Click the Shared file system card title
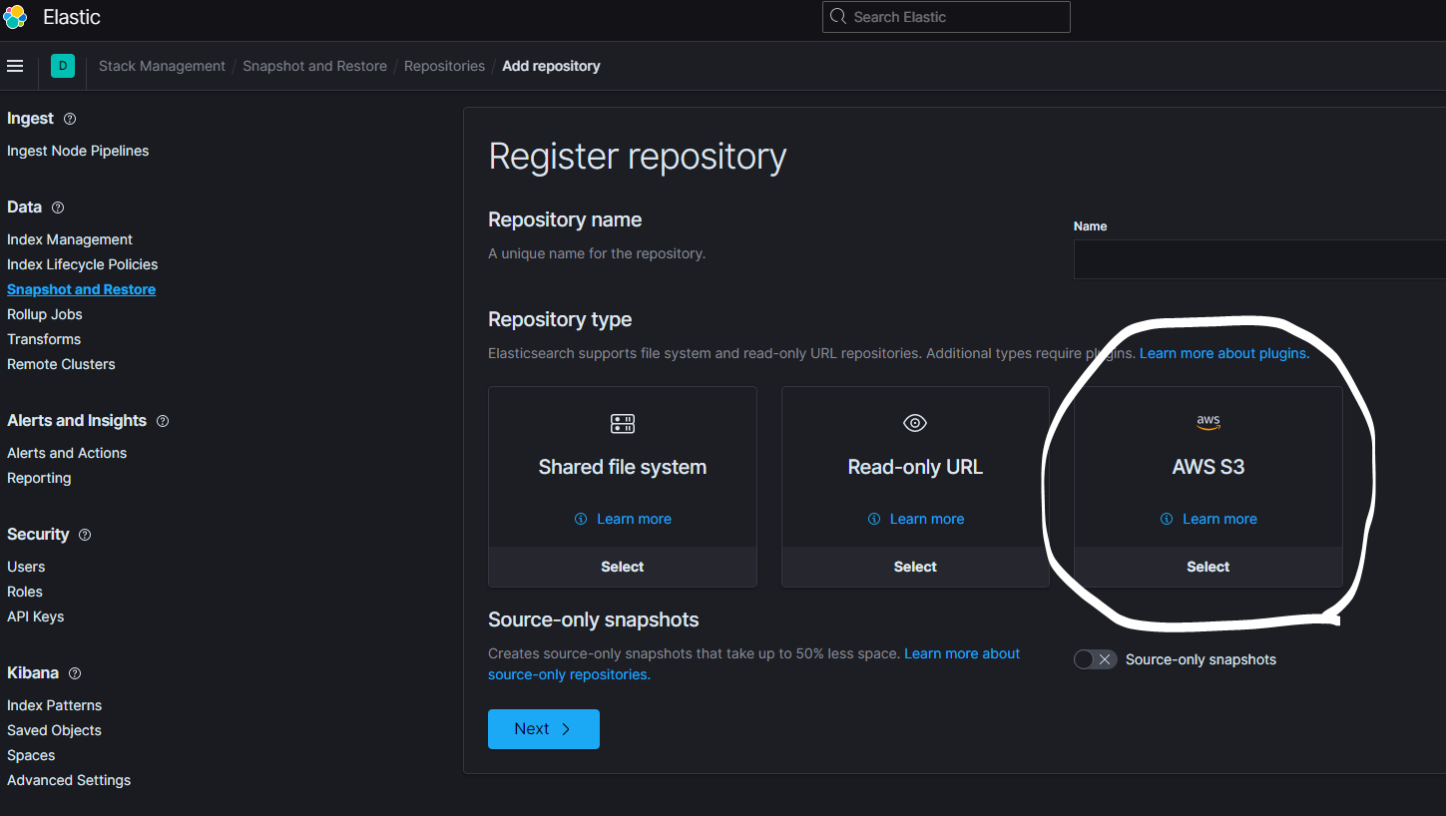Viewport: 1446px width, 816px height. [x=623, y=467]
